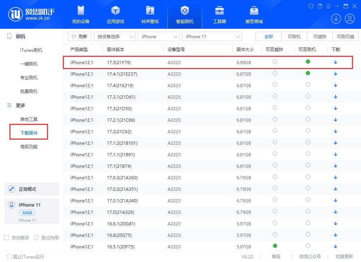Click the 64GB capacity badge
The height and width of the screenshot is (262, 361).
tap(27, 213)
